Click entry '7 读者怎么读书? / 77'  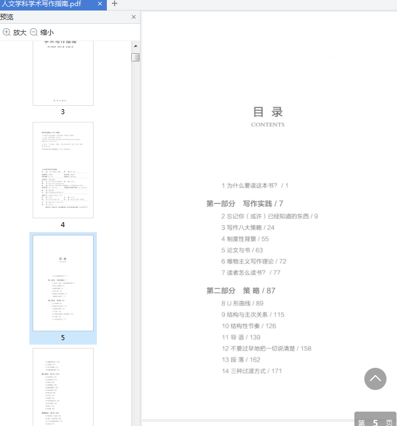coord(251,273)
